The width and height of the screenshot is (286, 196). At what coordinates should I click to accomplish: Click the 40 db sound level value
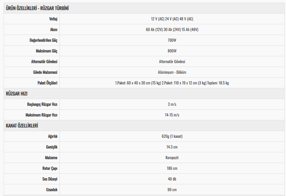[x=172, y=179]
